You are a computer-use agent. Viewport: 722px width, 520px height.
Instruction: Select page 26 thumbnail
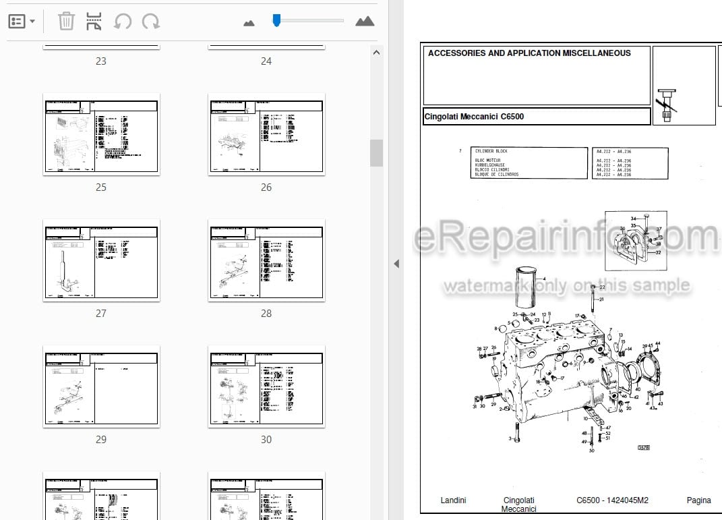pyautogui.click(x=266, y=134)
